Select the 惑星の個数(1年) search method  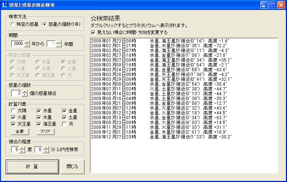45,24
